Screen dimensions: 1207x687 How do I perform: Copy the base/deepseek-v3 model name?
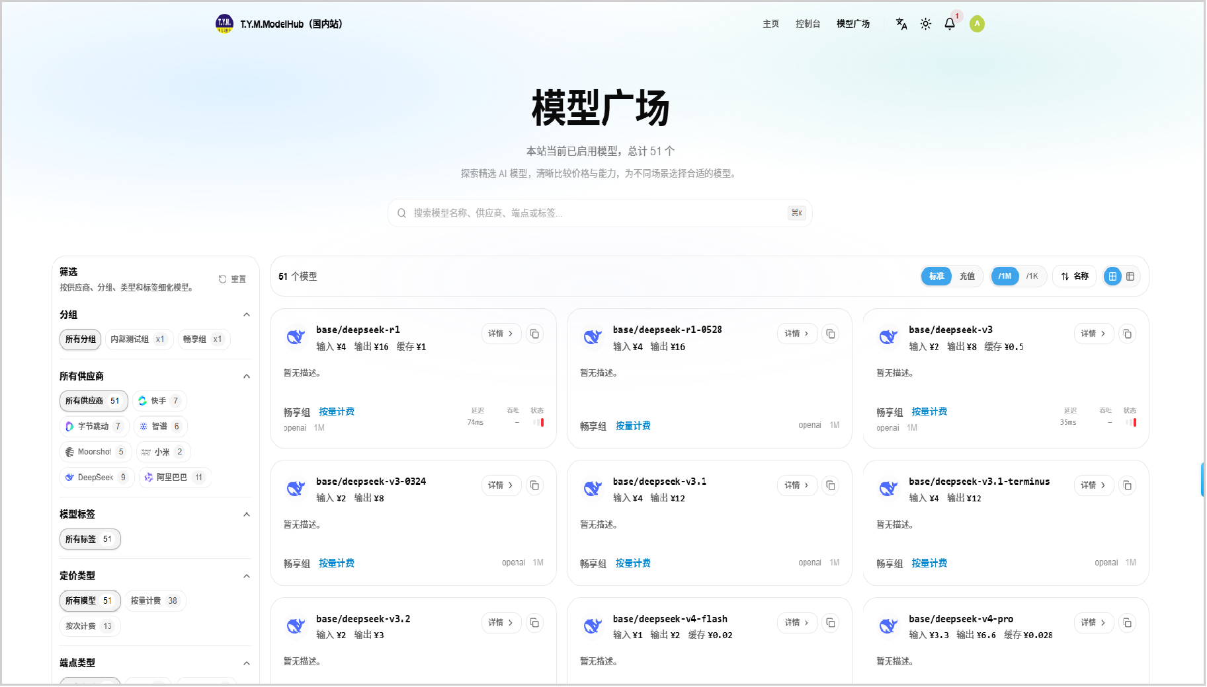(x=1128, y=334)
